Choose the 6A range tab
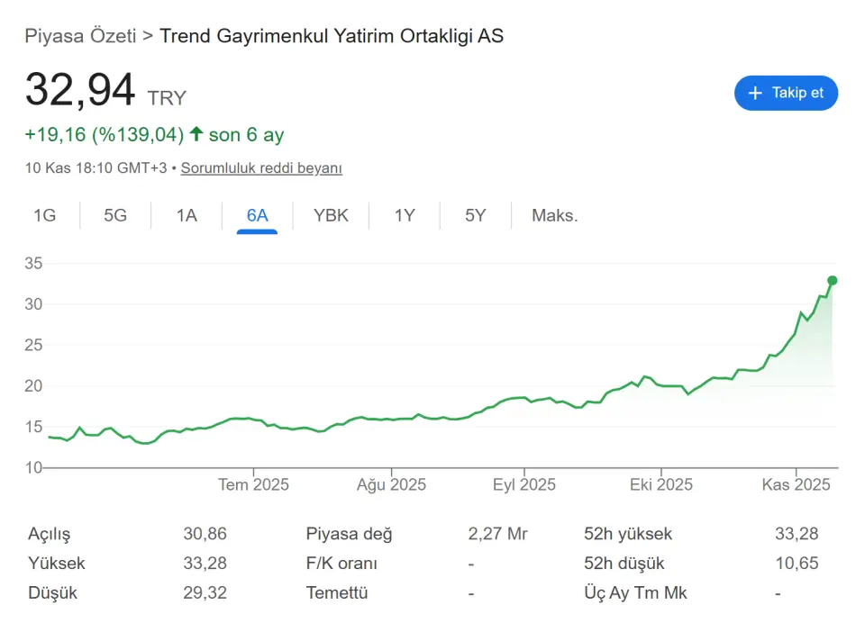This screenshot has width=865, height=623. pyautogui.click(x=258, y=216)
